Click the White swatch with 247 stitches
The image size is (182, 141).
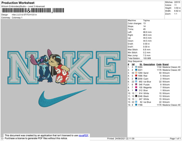(x=136, y=99)
